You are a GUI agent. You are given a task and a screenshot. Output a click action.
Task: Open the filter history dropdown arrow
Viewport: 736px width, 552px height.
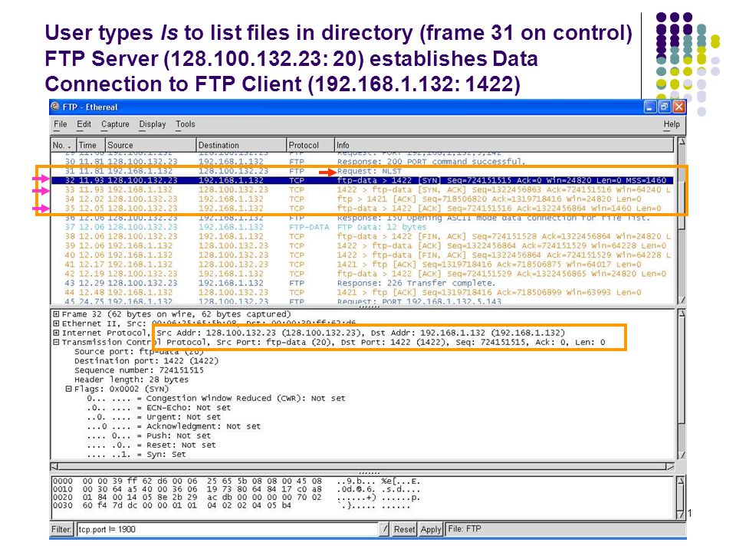point(384,530)
